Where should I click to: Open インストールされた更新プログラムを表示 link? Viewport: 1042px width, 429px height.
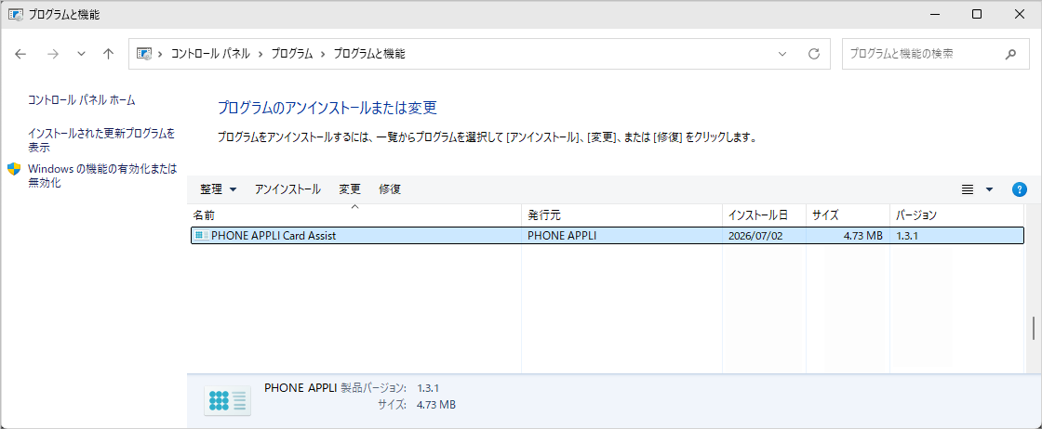pos(101,140)
